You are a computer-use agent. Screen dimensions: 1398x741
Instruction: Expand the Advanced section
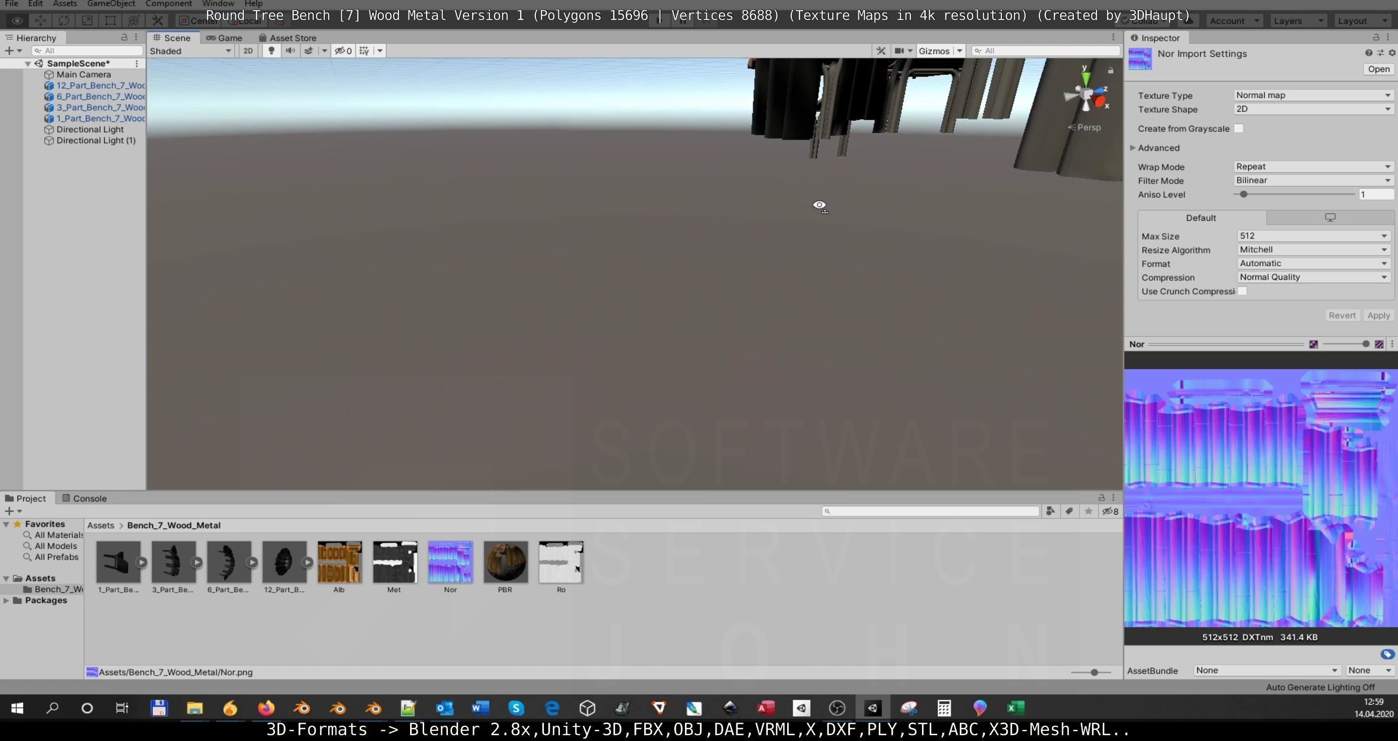(1133, 147)
